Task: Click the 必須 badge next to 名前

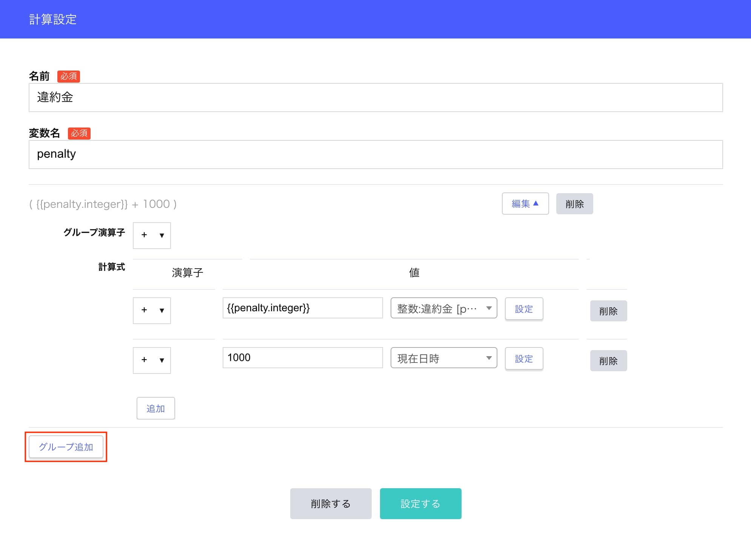Action: coord(69,76)
